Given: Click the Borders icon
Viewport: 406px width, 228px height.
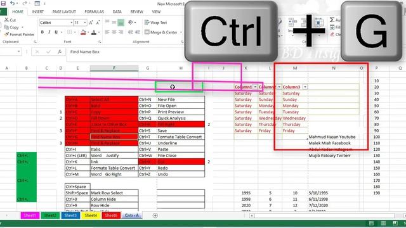Looking at the screenshot, I should coord(69,32).
